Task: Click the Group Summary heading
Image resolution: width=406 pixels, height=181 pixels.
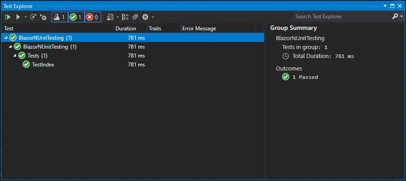Action: 293,28
